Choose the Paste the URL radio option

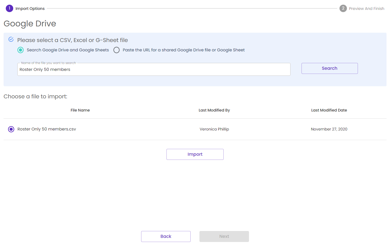tap(117, 50)
